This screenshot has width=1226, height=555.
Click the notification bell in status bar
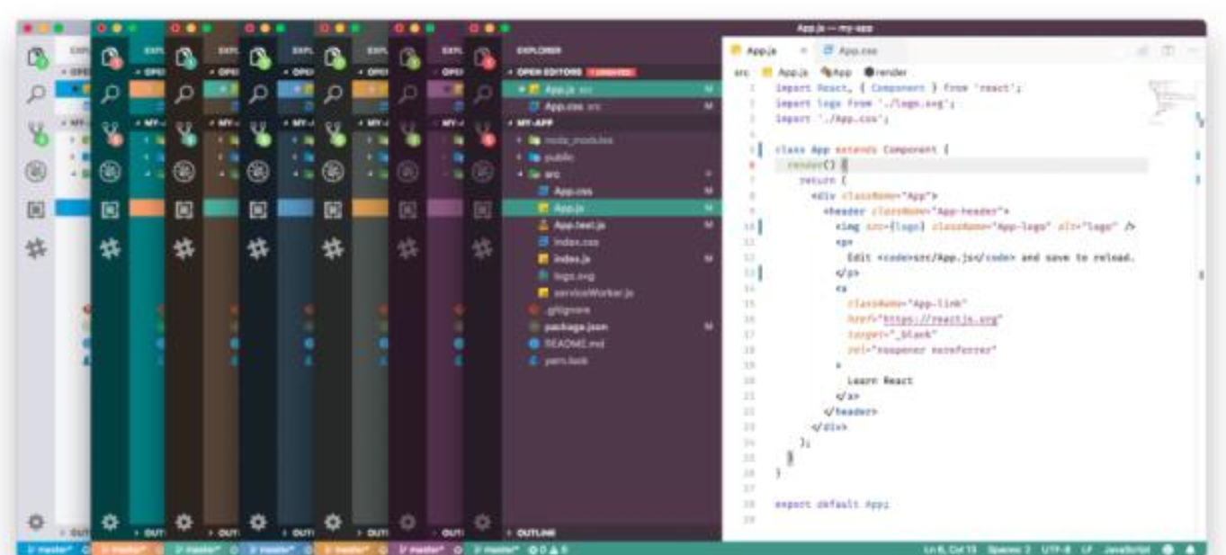coord(1191,549)
